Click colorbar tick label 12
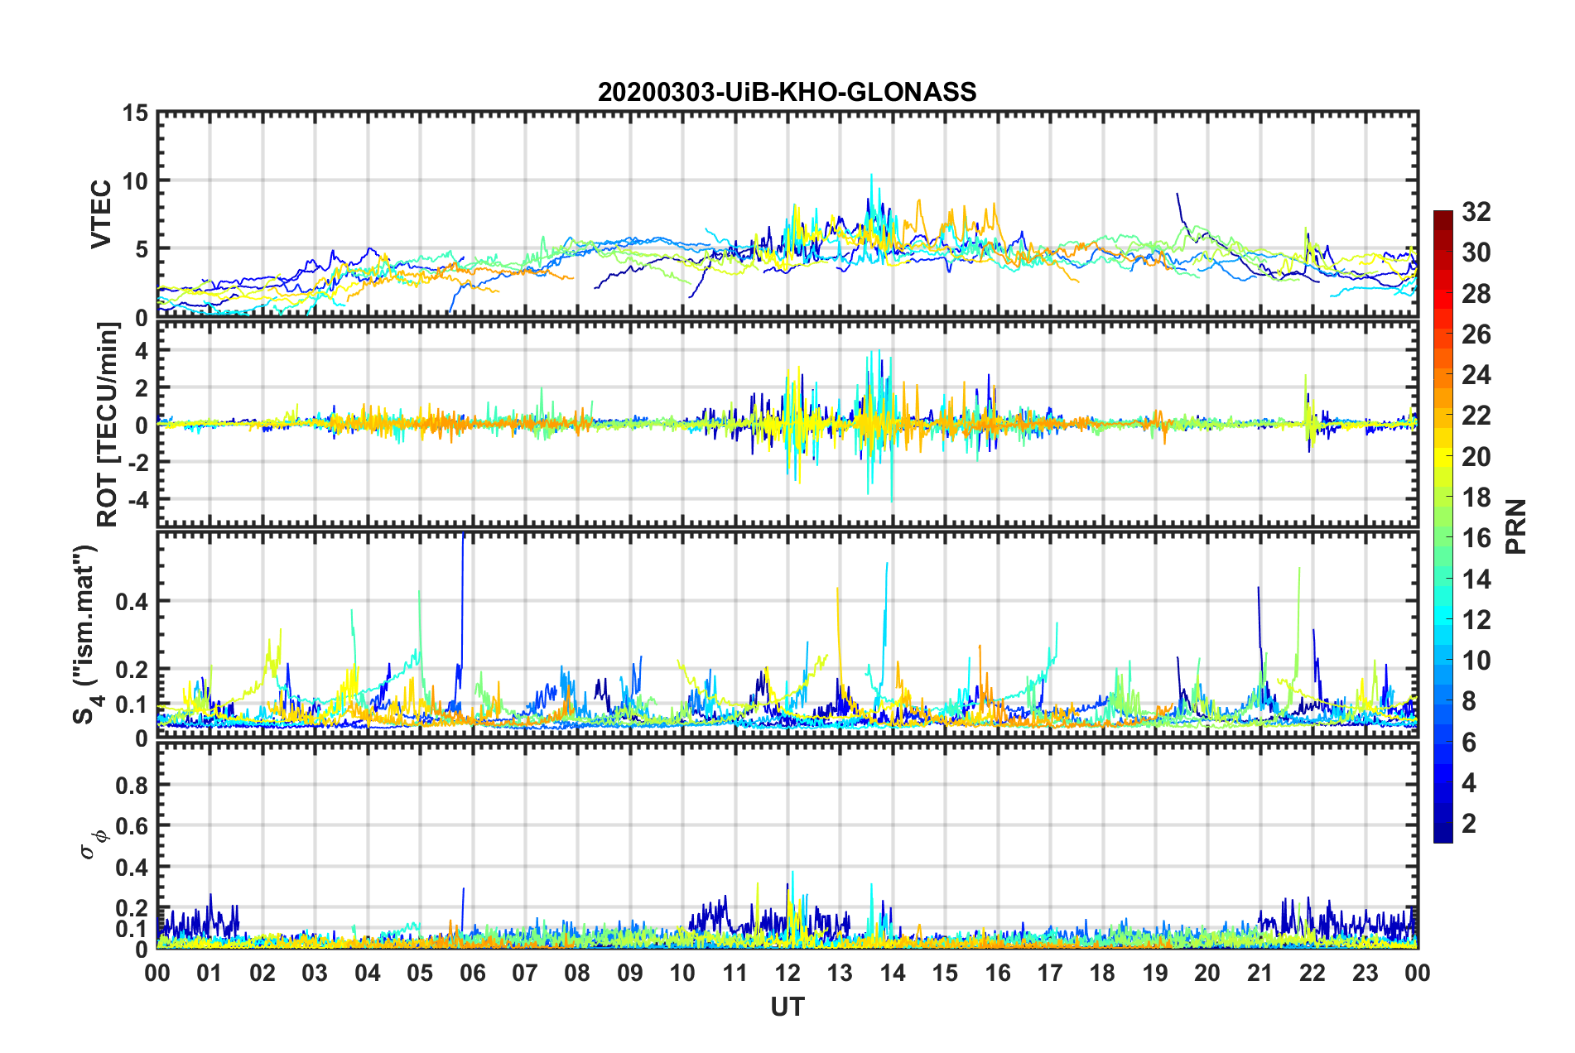The image size is (1575, 1053). tap(1476, 619)
